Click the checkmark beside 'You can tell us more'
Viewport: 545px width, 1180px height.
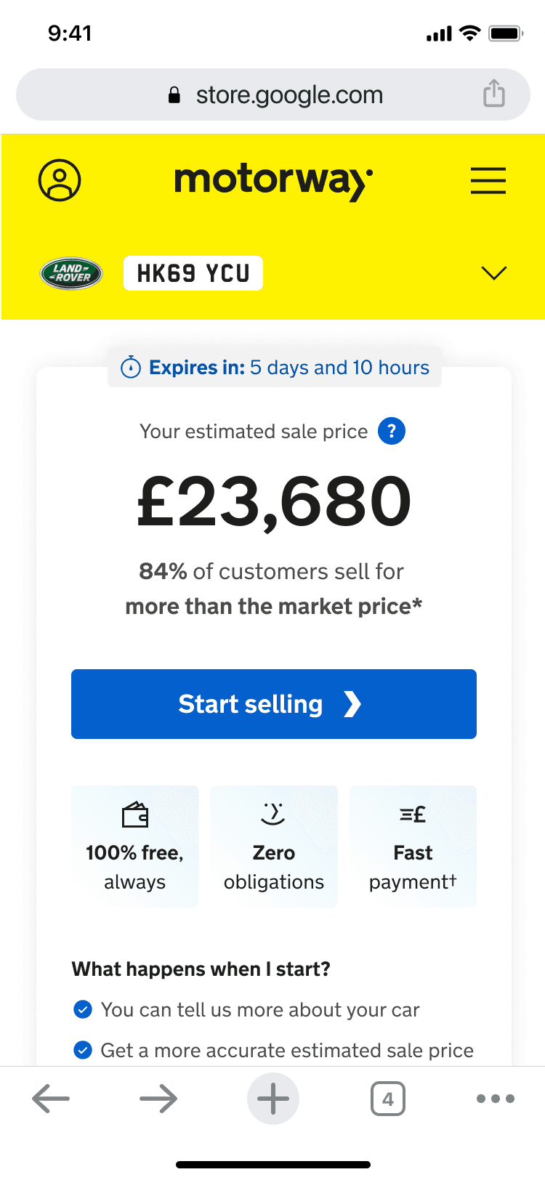(83, 1010)
